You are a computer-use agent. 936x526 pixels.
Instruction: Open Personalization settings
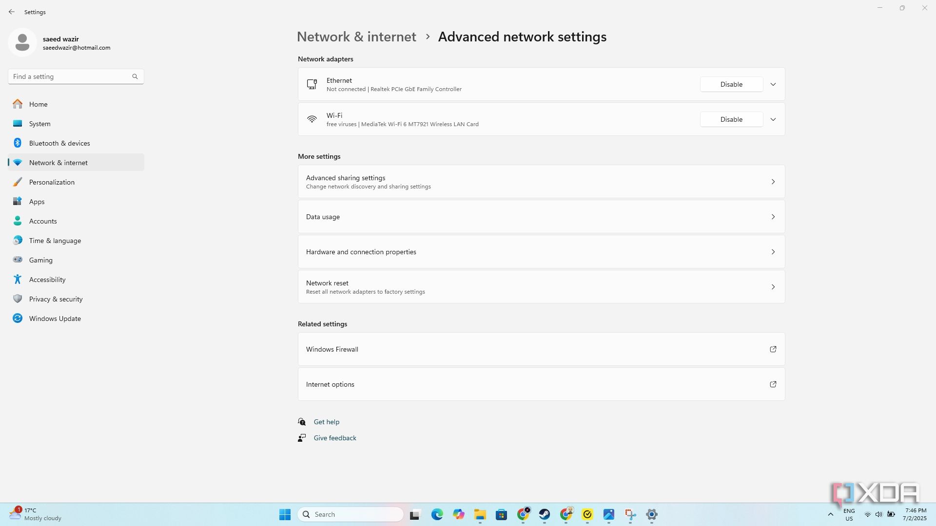76,182
